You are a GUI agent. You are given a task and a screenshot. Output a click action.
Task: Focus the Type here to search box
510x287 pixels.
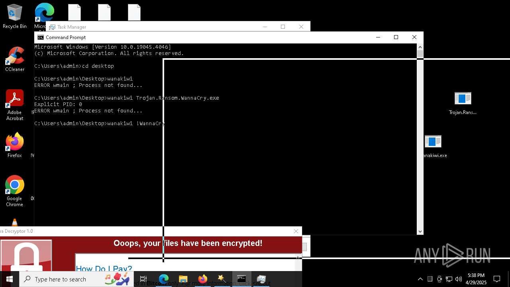click(x=77, y=279)
